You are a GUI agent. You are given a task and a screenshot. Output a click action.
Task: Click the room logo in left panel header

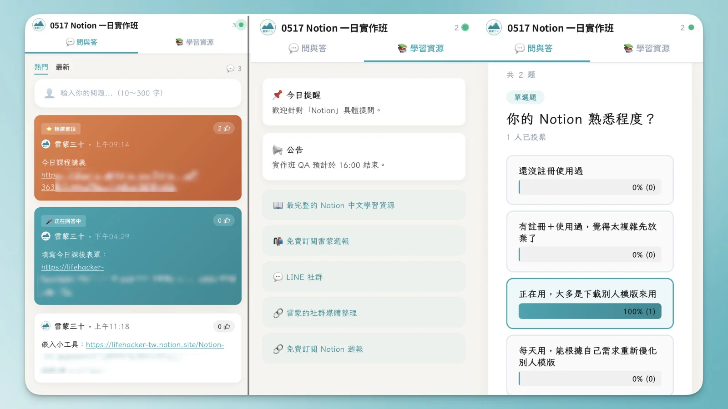coord(39,25)
